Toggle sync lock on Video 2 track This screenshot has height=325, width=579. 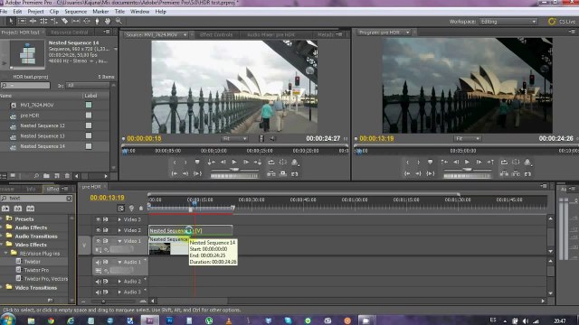[106, 230]
